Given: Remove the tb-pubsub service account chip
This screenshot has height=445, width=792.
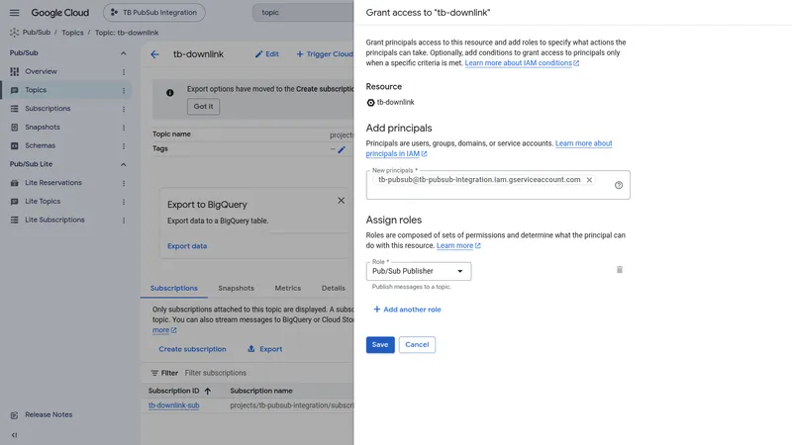Looking at the screenshot, I should 589,180.
